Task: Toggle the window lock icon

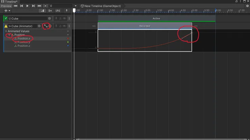Action: pyautogui.click(x=236, y=1)
